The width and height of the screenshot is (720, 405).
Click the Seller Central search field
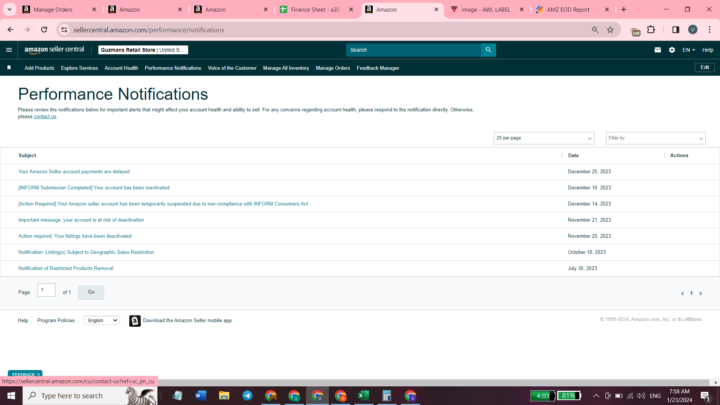(x=413, y=50)
